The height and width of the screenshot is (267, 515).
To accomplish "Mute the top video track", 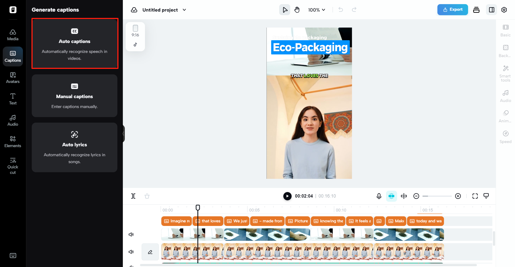I will (131, 234).
